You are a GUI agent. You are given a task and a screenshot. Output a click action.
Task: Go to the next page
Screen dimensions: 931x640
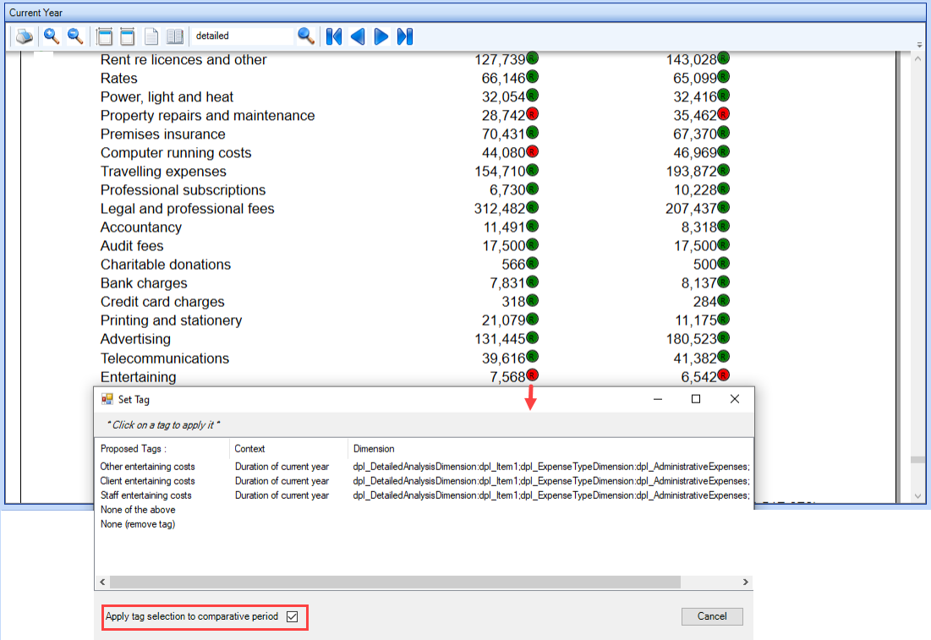[x=381, y=36]
